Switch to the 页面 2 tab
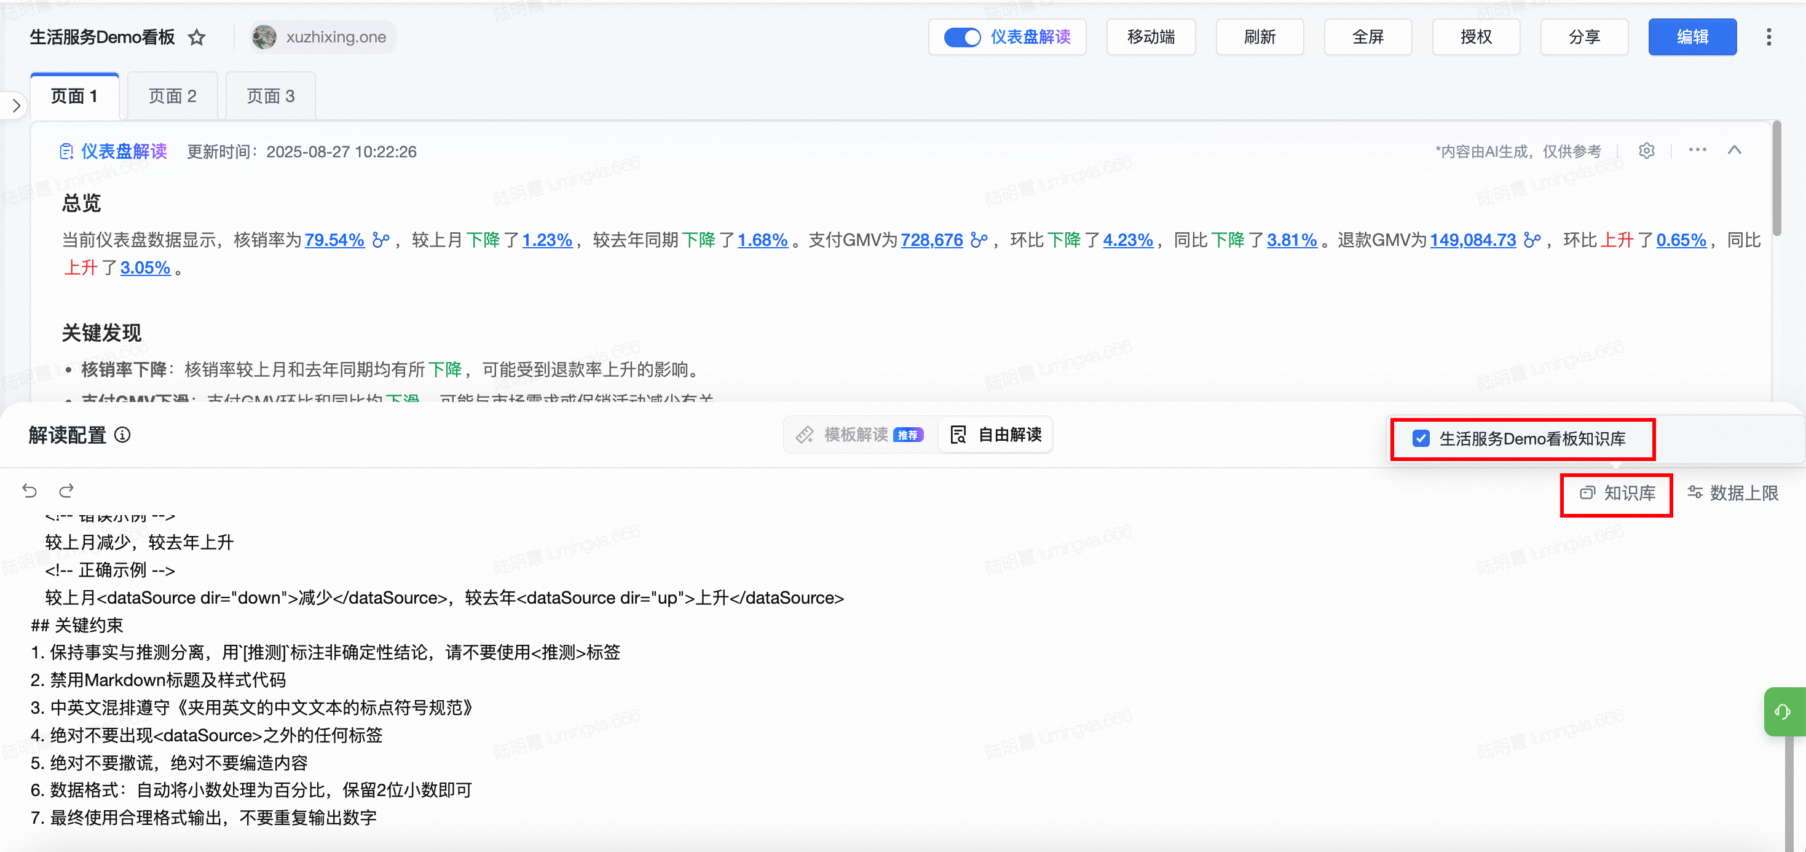Image resolution: width=1806 pixels, height=852 pixels. click(173, 96)
